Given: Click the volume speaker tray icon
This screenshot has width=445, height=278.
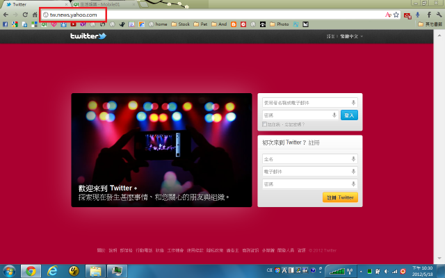Looking at the screenshot, I should tap(387, 272).
